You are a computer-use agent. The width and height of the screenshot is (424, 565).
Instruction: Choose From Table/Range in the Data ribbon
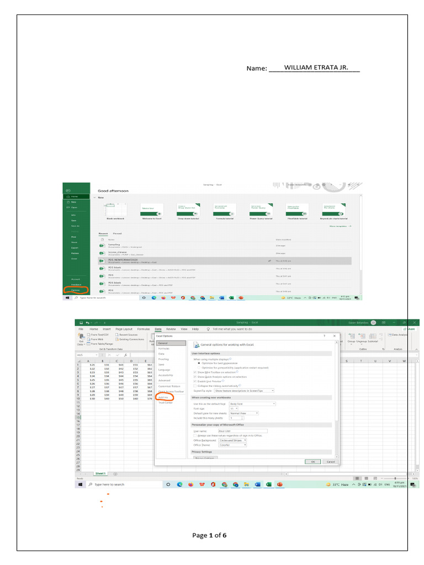[100, 344]
